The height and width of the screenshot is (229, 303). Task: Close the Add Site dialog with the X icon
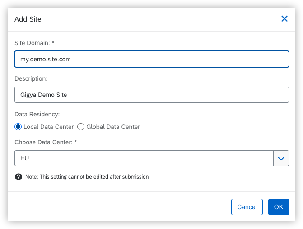(x=284, y=19)
